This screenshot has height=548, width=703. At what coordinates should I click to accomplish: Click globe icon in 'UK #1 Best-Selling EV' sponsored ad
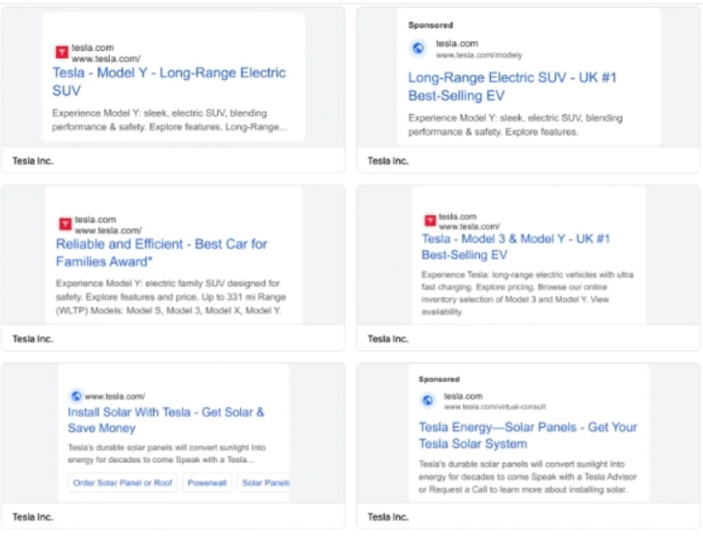[418, 48]
